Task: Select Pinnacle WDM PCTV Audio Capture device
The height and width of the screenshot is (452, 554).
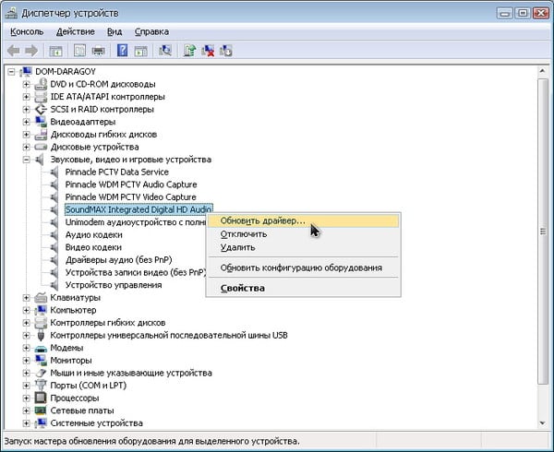Action: [131, 184]
